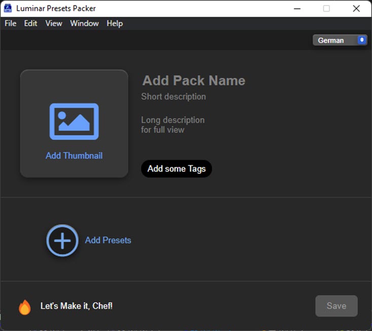The height and width of the screenshot is (331, 372).
Task: Open the German language dropdown
Action: tap(340, 40)
